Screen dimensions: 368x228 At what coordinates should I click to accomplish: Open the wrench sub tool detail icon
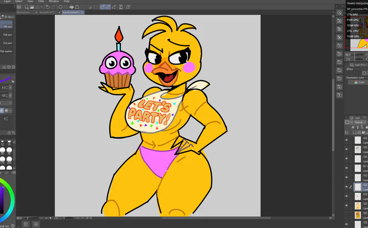(13, 133)
